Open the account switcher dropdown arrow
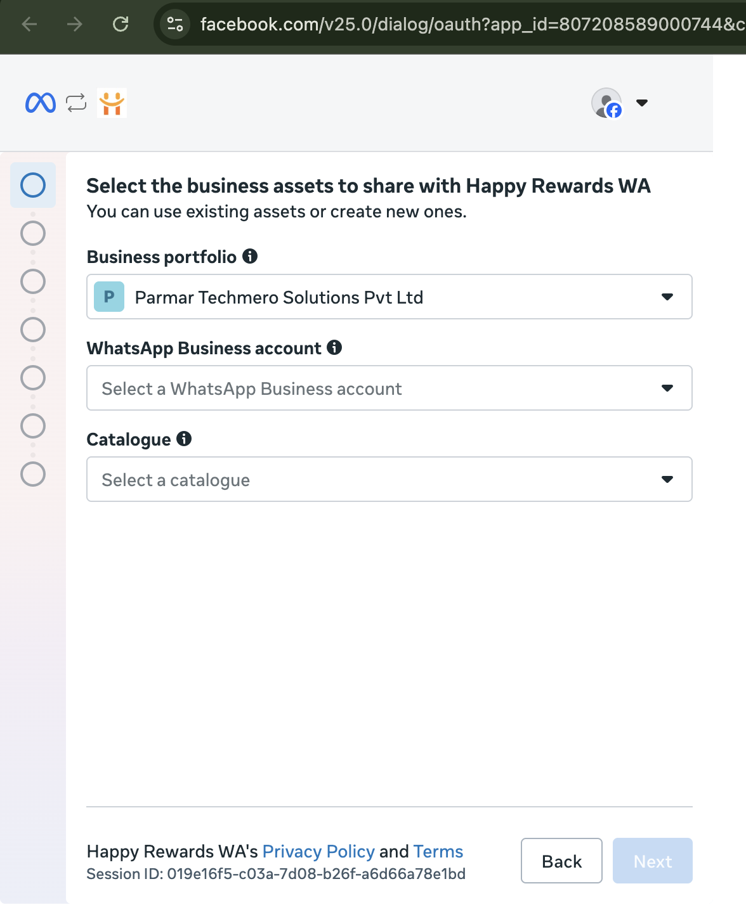Image resolution: width=746 pixels, height=905 pixels. pos(642,103)
